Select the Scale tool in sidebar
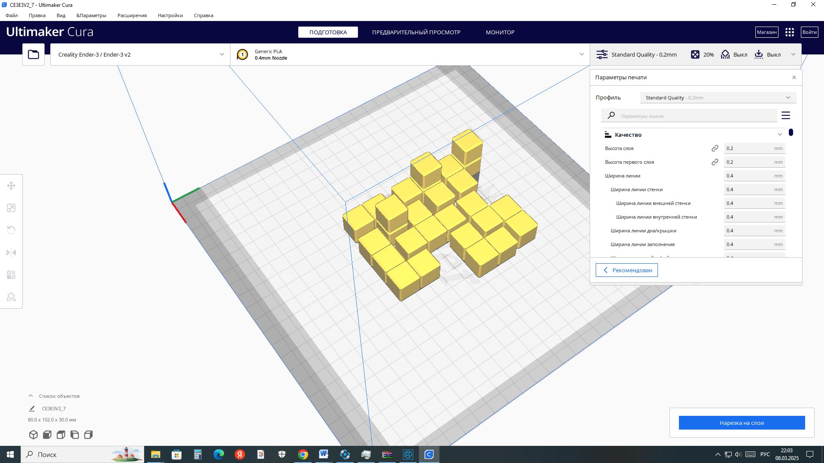 11,208
